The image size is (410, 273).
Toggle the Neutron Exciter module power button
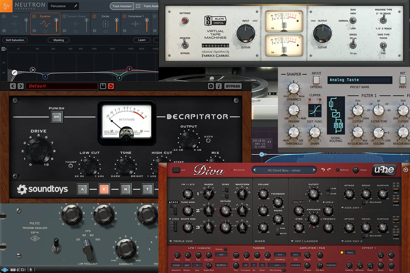click(94, 16)
